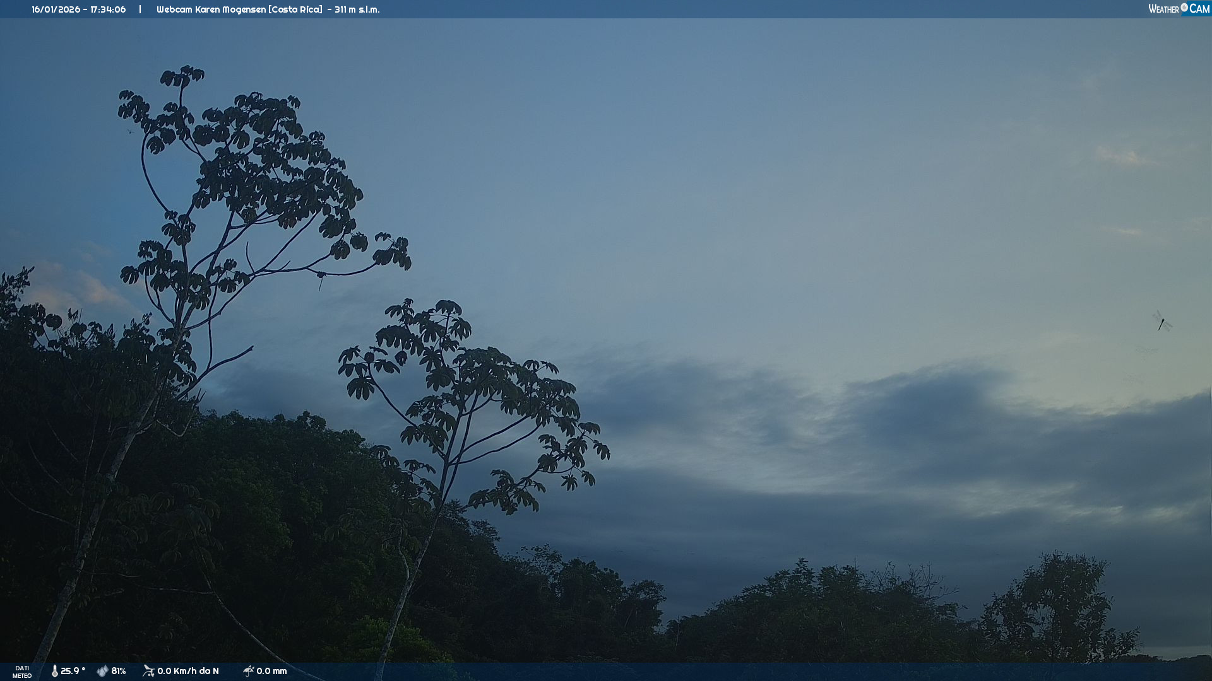The height and width of the screenshot is (681, 1212).
Task: Click the [Costa Rica] location text
Action: coord(295,9)
